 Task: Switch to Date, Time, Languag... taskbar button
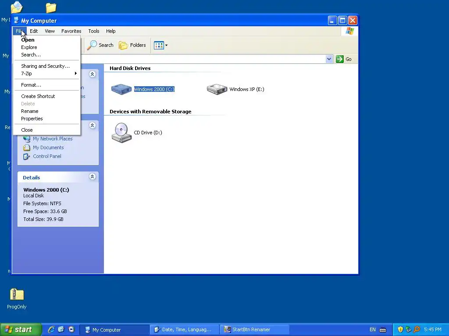pyautogui.click(x=184, y=330)
